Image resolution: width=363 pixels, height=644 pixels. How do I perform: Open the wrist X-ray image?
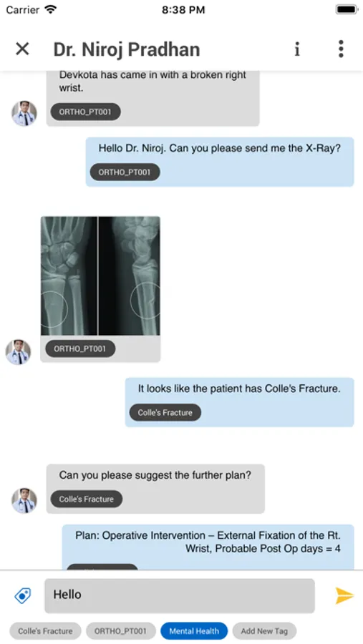click(100, 275)
